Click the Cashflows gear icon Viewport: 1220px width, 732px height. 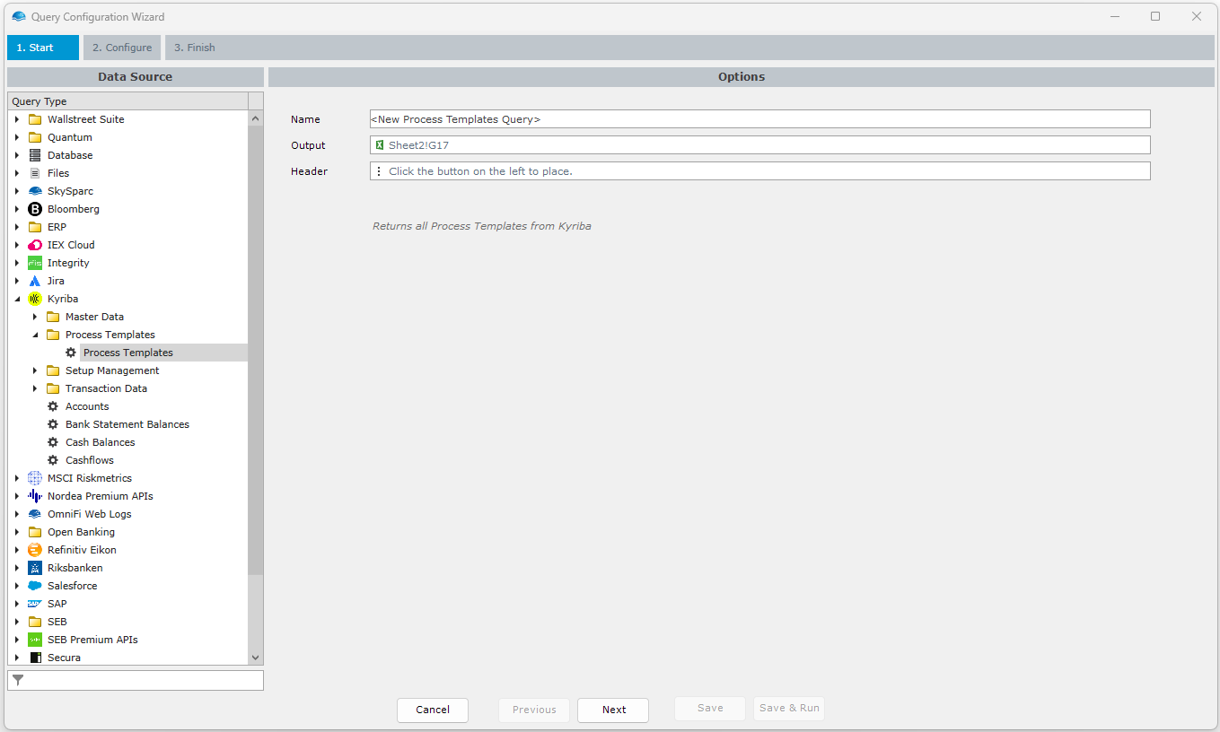tap(53, 460)
